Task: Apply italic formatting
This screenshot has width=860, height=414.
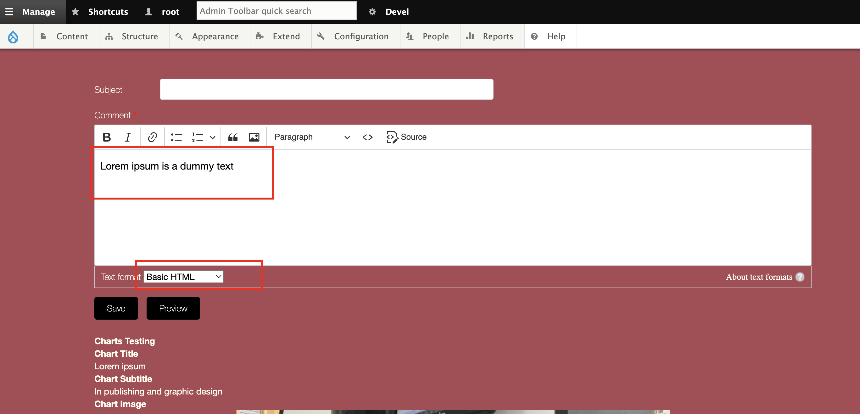Action: click(127, 137)
